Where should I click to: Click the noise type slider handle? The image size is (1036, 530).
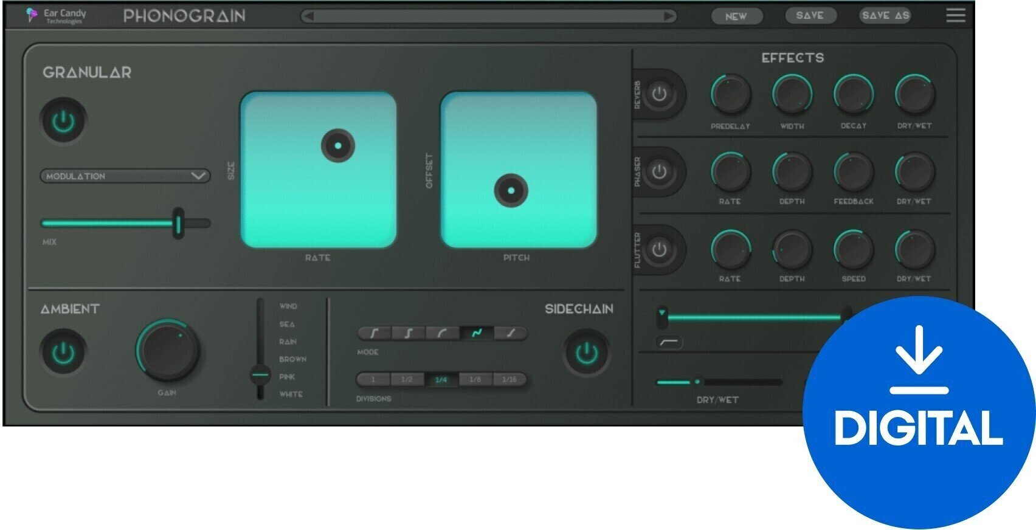[x=260, y=375]
